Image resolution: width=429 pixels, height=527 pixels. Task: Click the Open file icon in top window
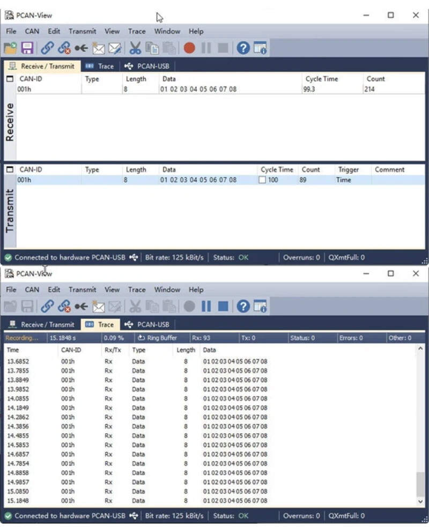pos(10,48)
